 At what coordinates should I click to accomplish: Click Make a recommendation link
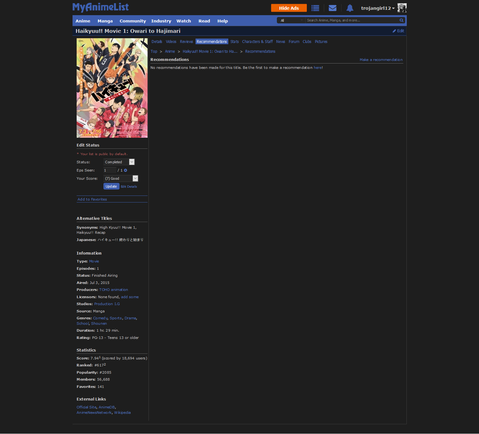(x=381, y=60)
